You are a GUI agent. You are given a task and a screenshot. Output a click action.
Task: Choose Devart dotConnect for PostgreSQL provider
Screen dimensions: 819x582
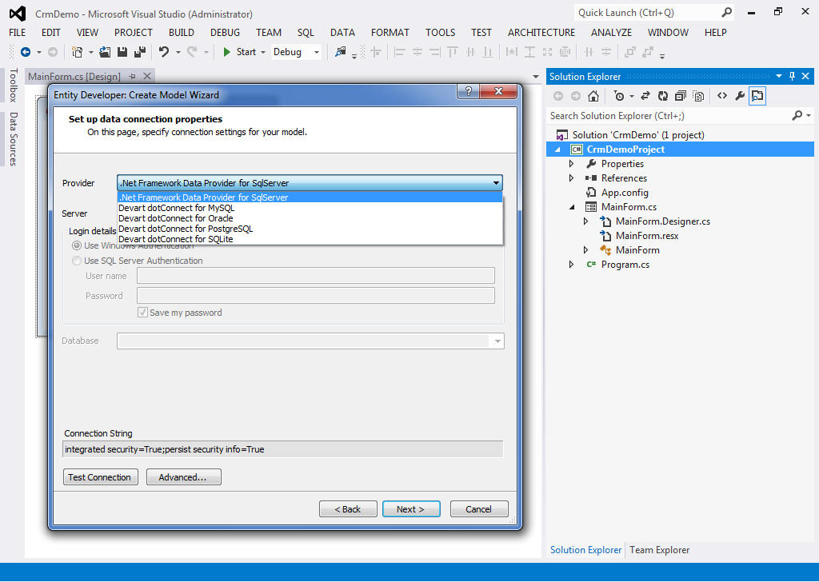pyautogui.click(x=186, y=229)
